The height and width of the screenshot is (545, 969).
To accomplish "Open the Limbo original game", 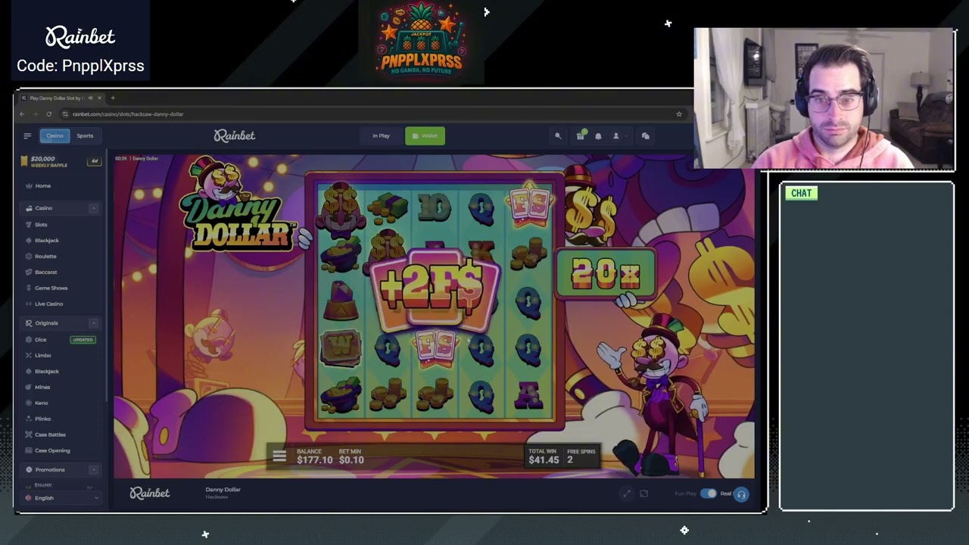I will coord(43,356).
